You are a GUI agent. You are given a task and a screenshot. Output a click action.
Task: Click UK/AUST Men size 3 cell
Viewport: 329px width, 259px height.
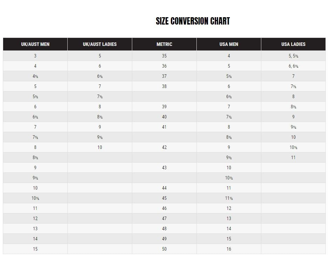point(35,56)
